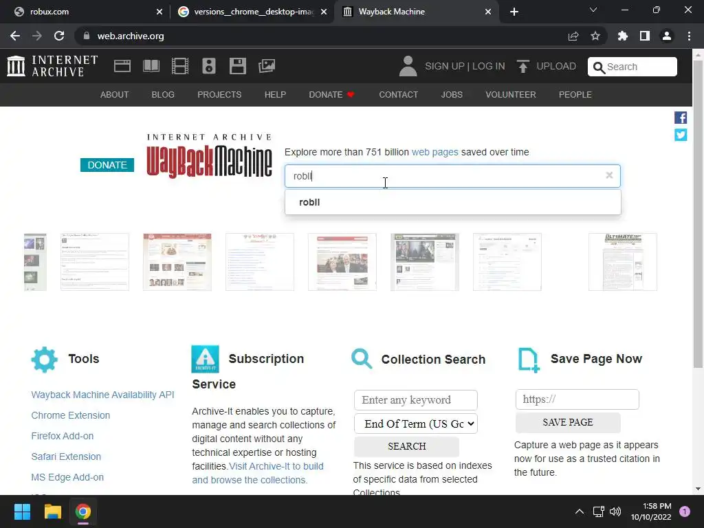
Task: Follow the Visit Archive-It link
Action: click(x=258, y=473)
